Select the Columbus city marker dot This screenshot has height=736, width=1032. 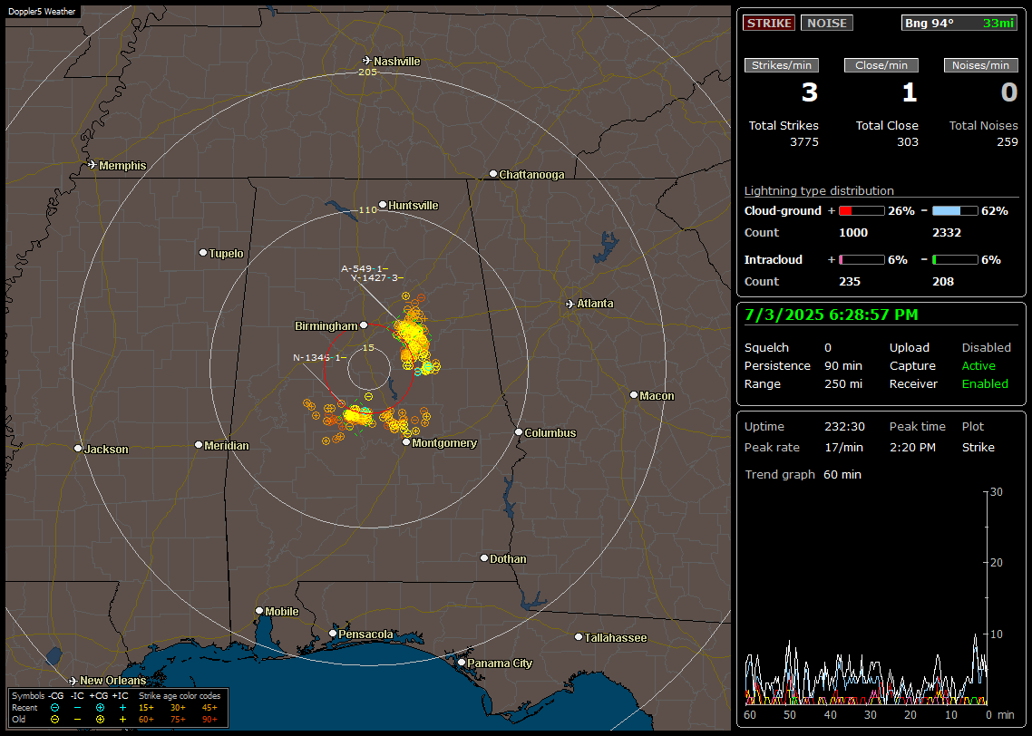point(519,432)
